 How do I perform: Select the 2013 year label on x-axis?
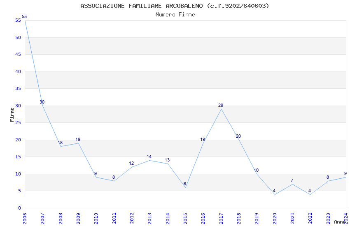(149, 219)
